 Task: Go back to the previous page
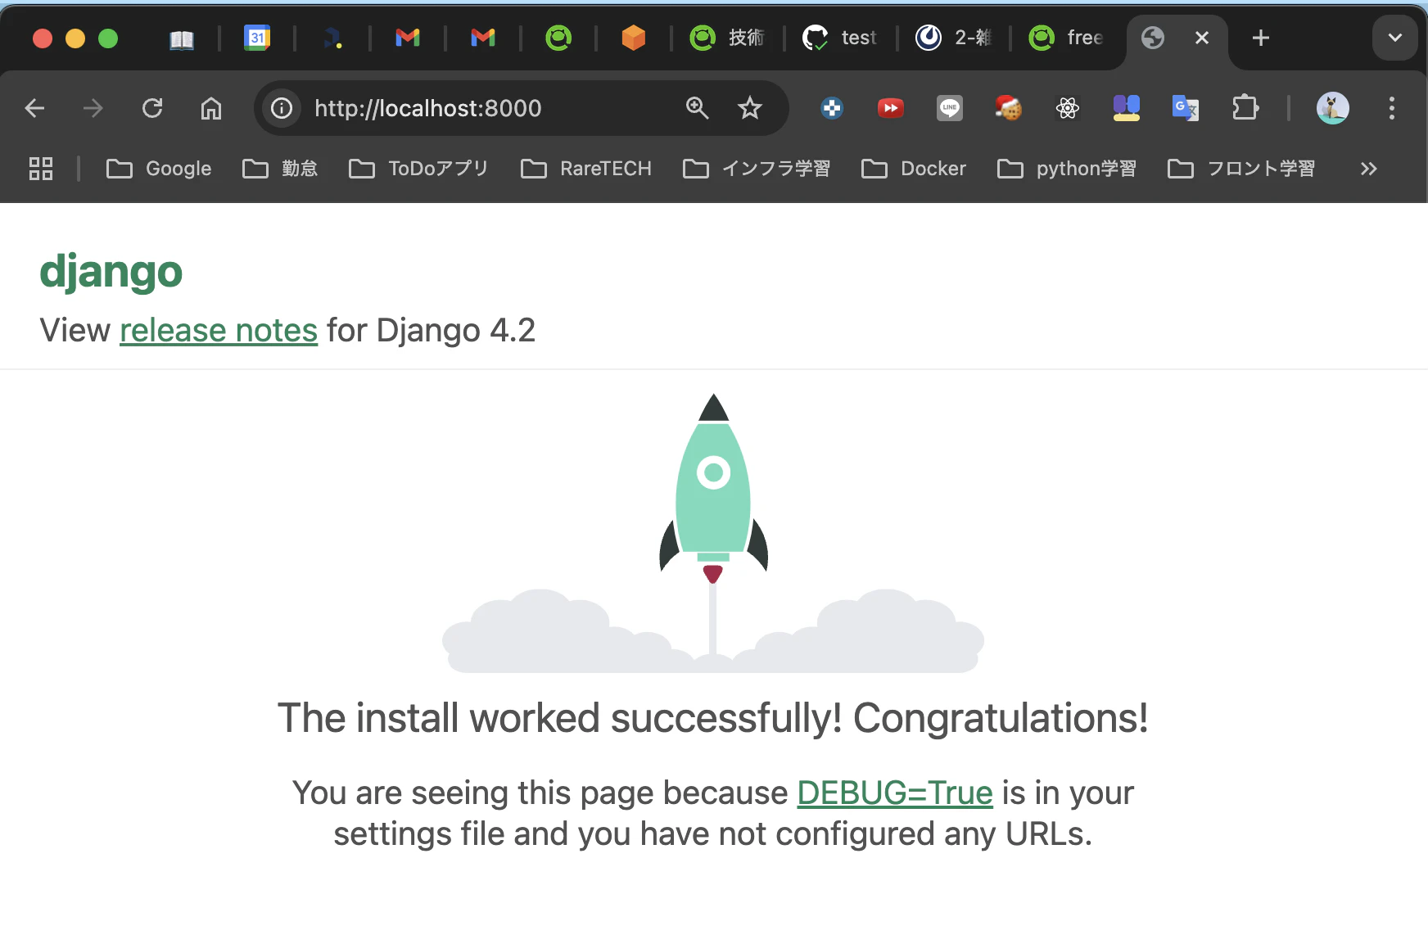coord(35,108)
